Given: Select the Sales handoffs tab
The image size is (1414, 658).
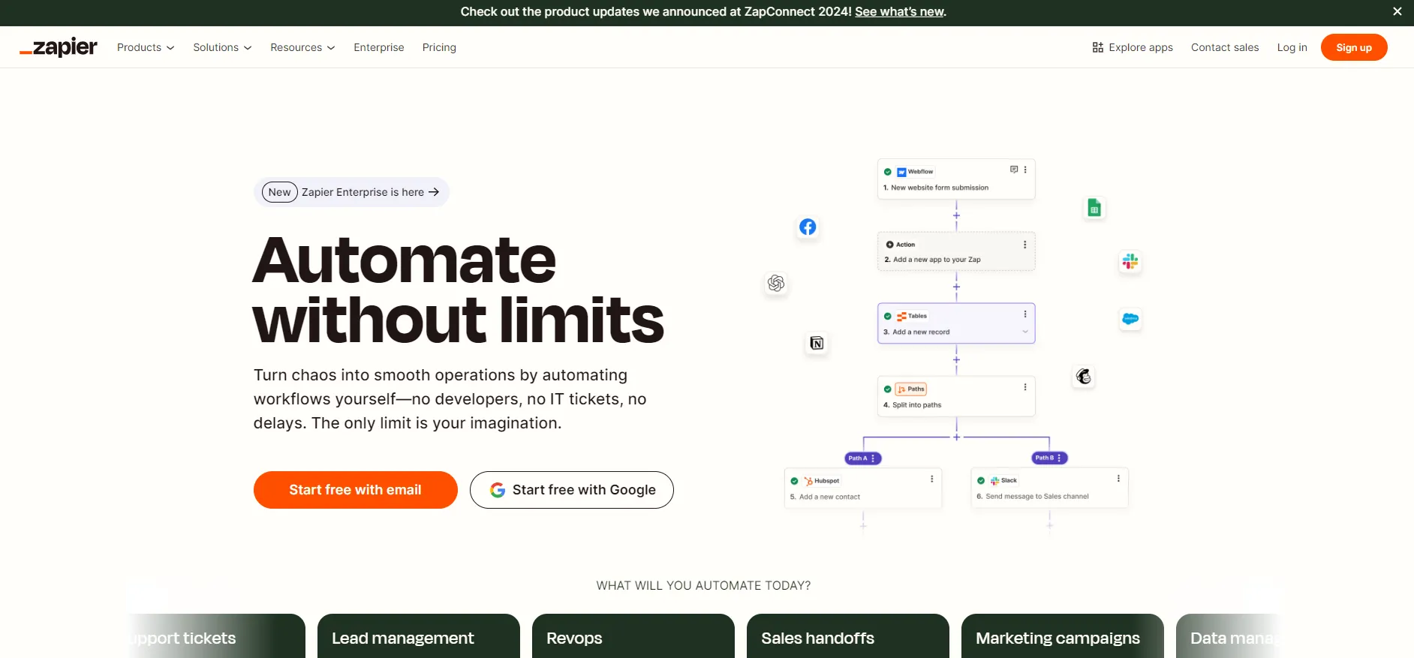Looking at the screenshot, I should click(x=848, y=636).
